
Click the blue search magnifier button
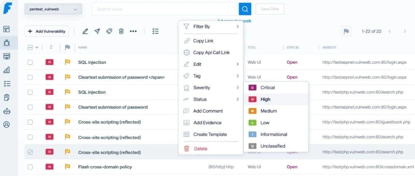point(245,9)
